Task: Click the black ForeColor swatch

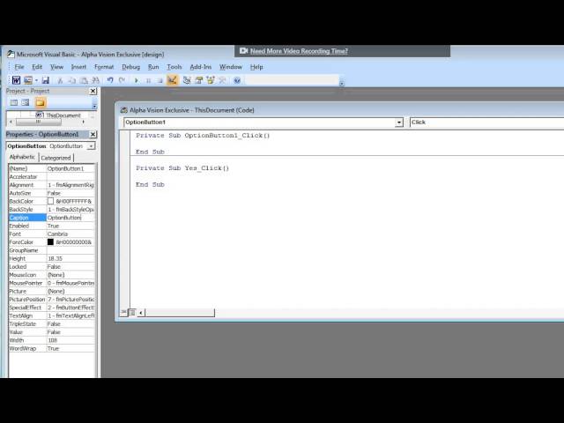Action: [50, 242]
